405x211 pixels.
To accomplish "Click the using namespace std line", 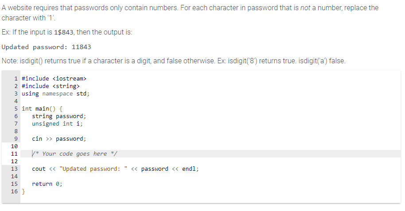I will point(55,94).
